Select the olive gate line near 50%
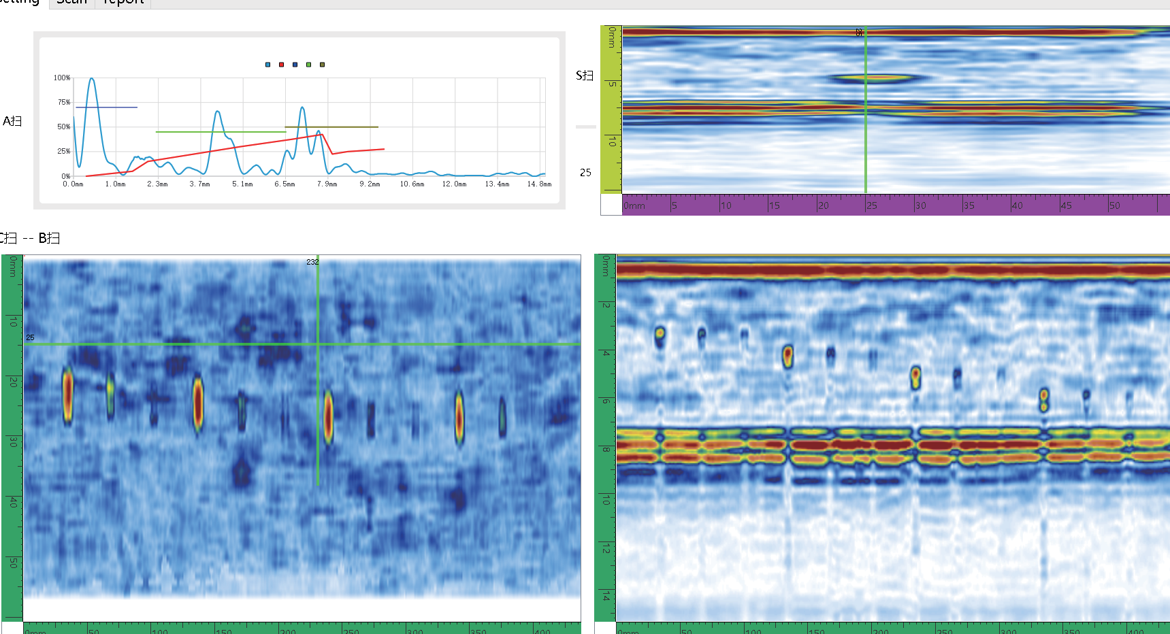Image resolution: width=1170 pixels, height=634 pixels. pos(331,127)
